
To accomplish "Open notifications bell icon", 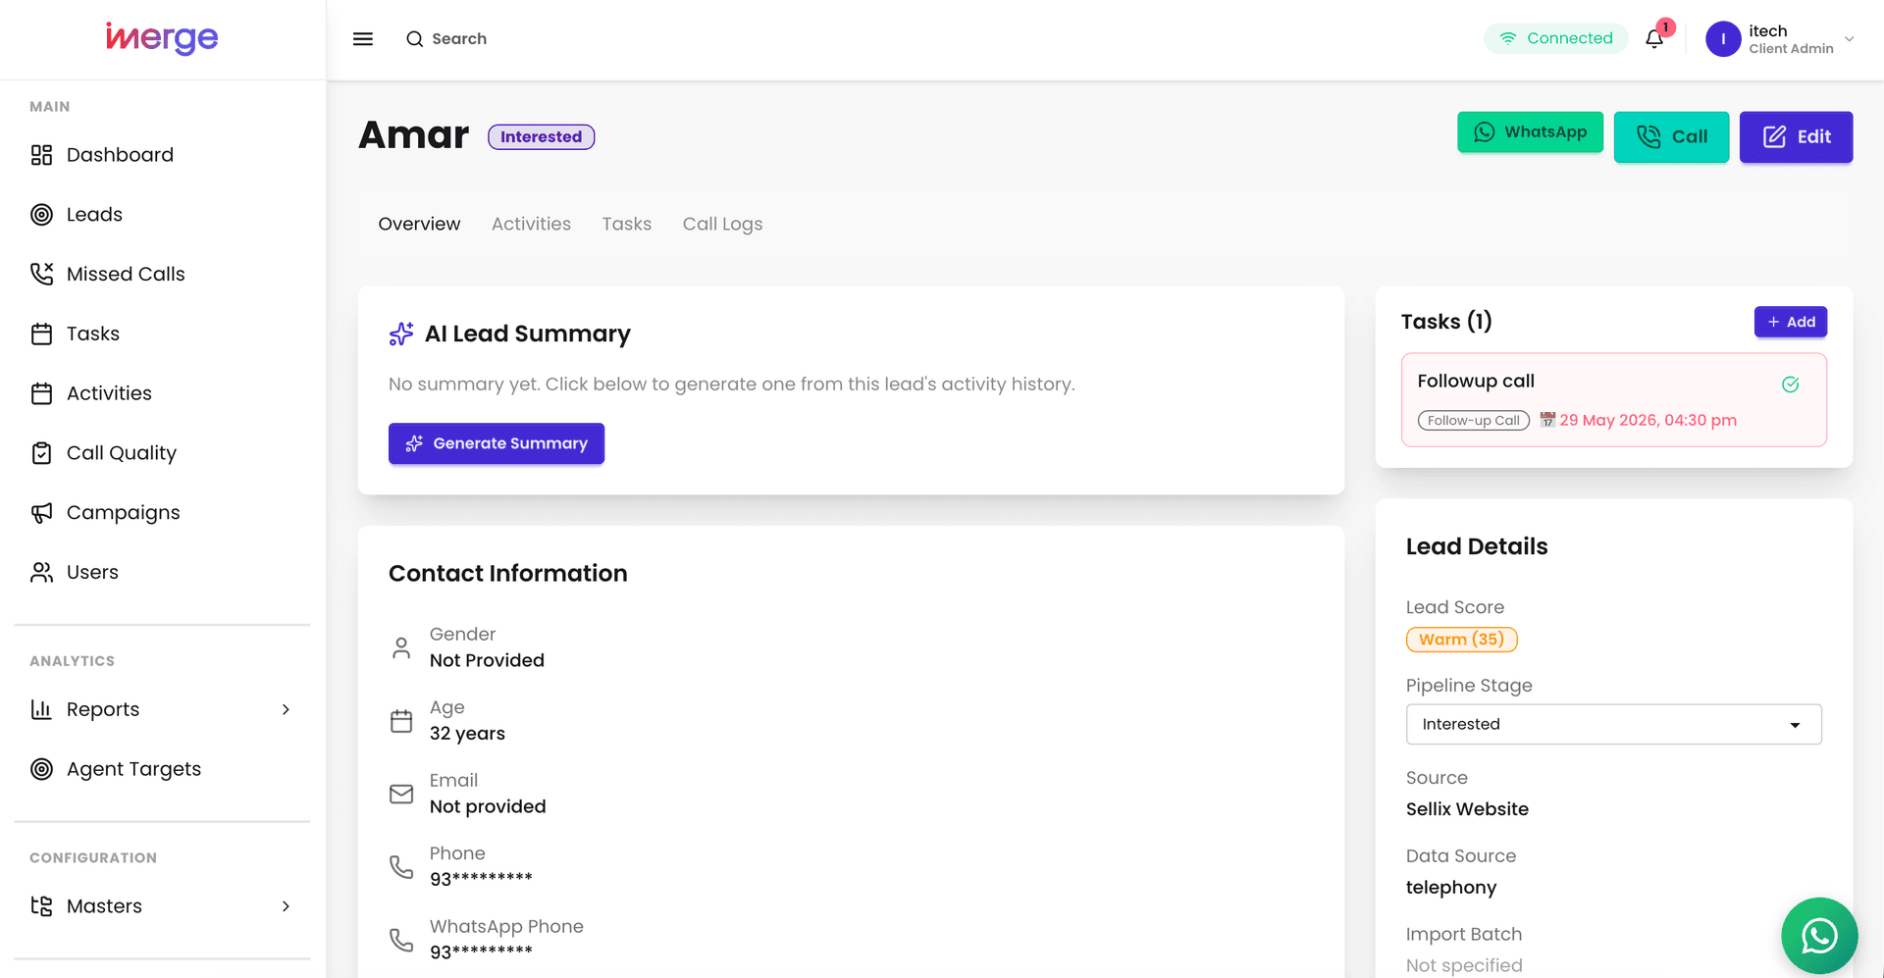I will coord(1654,39).
